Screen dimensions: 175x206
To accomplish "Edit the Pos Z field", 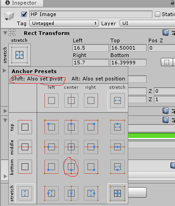I will 162,48.
